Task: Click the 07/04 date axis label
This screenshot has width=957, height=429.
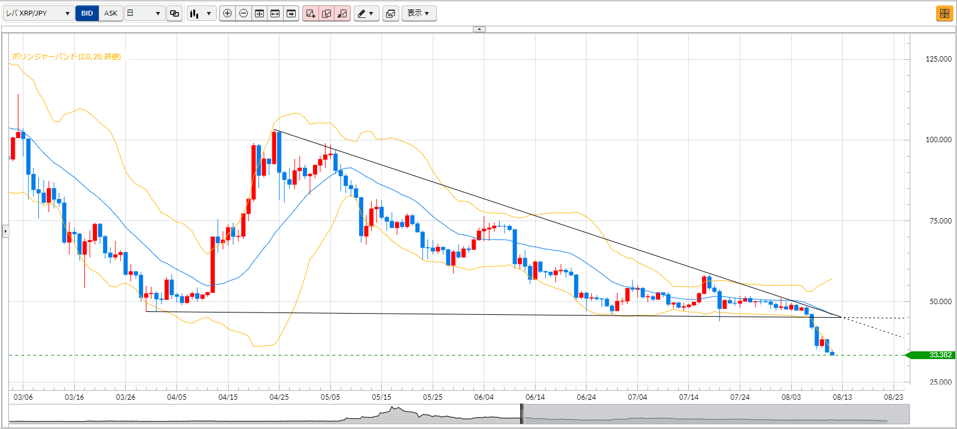Action: [637, 397]
